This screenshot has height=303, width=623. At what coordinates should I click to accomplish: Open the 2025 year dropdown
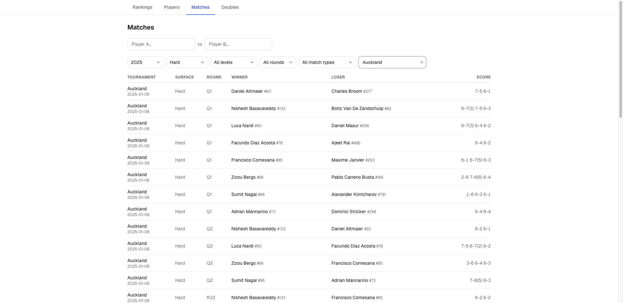coord(145,62)
